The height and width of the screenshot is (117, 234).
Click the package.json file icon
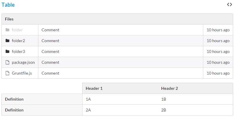coord(8,62)
